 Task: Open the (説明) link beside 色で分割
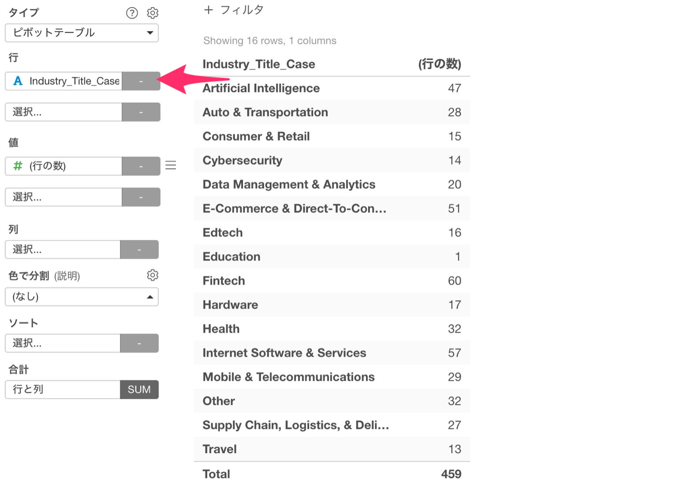(x=67, y=276)
